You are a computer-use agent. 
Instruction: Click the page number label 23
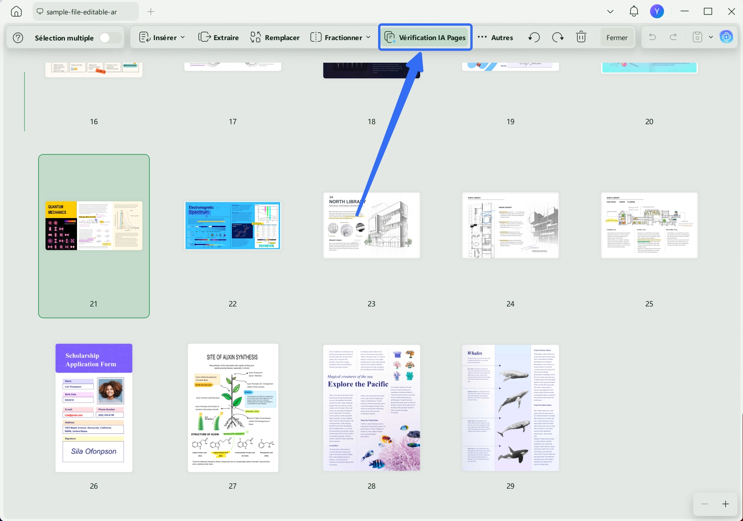[x=371, y=304]
